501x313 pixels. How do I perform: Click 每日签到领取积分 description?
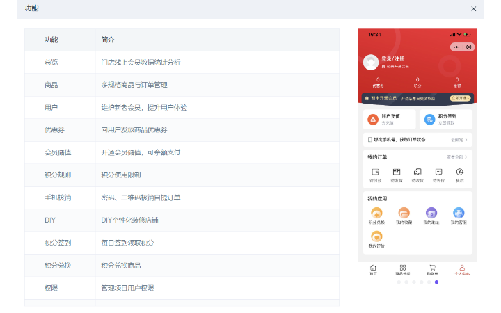click(128, 243)
